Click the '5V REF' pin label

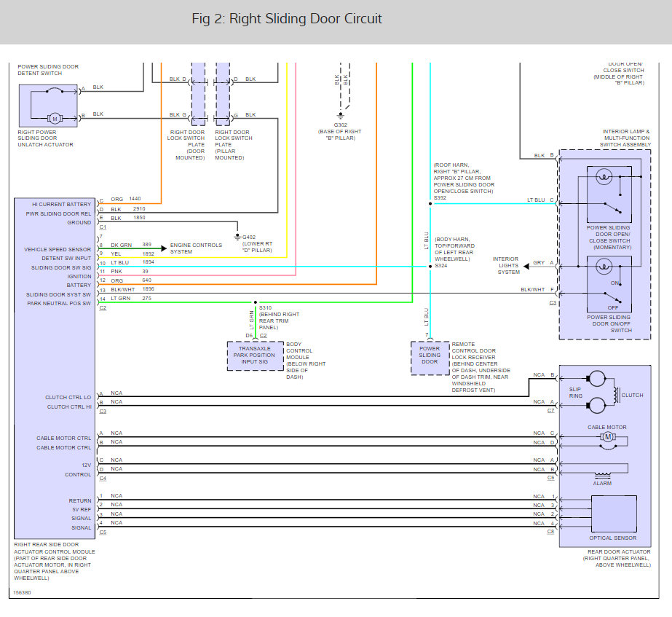click(x=82, y=509)
